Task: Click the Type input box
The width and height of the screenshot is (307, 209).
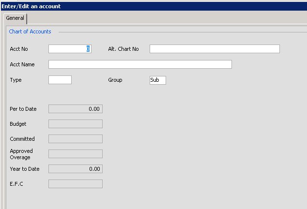Action: (x=60, y=80)
